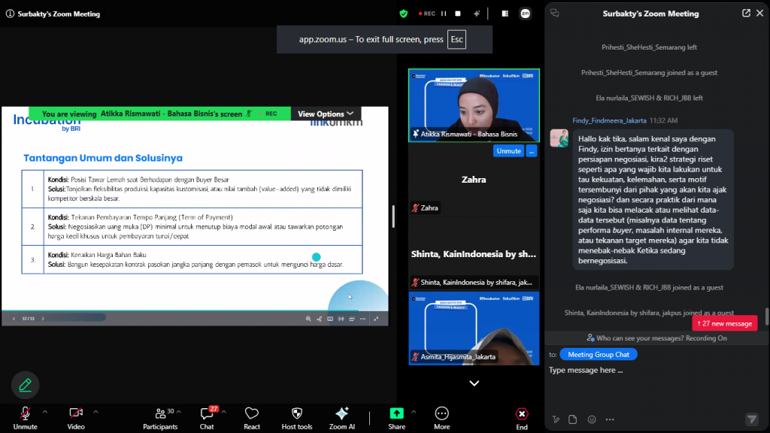The height and width of the screenshot is (433, 770).
Task: Open Host tools
Action: coord(296,418)
